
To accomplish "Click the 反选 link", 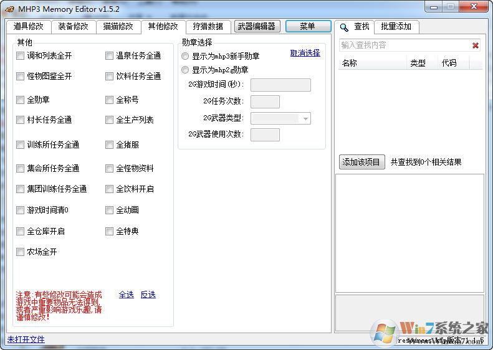I will [x=148, y=295].
